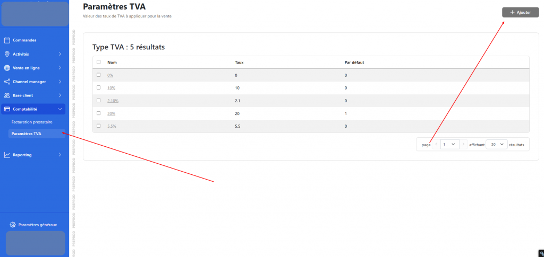Click the Activités location pin icon
Image resolution: width=544 pixels, height=257 pixels.
[x=7, y=54]
